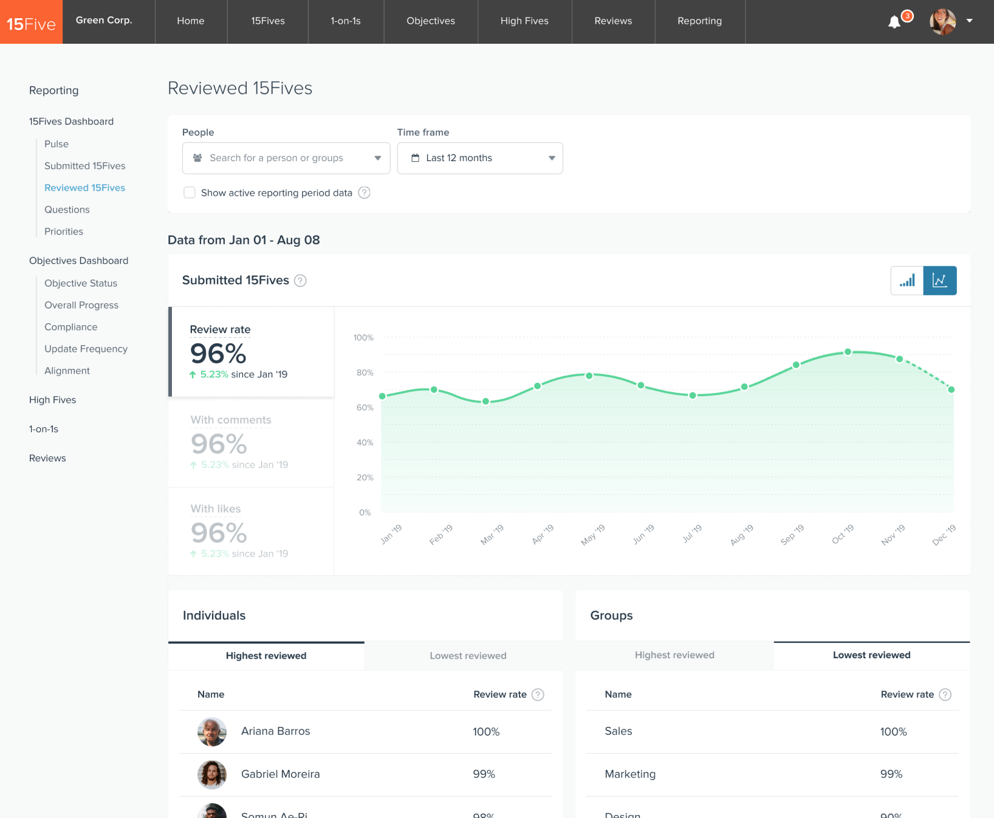This screenshot has width=994, height=818.
Task: Show help for active reporting period
Action: click(364, 193)
